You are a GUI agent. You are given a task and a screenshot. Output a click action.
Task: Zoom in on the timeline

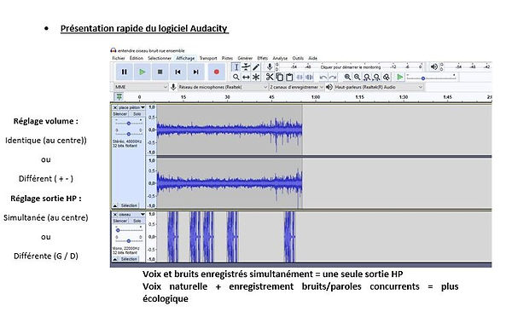coord(347,77)
